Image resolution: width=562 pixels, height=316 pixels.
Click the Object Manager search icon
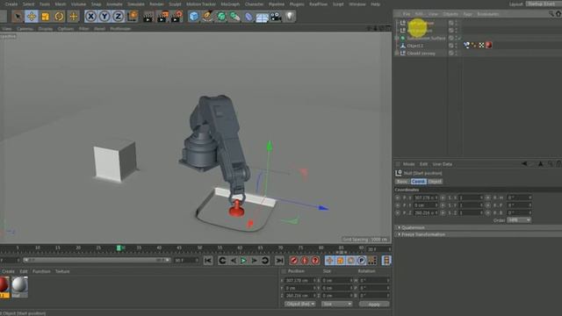(x=551, y=14)
